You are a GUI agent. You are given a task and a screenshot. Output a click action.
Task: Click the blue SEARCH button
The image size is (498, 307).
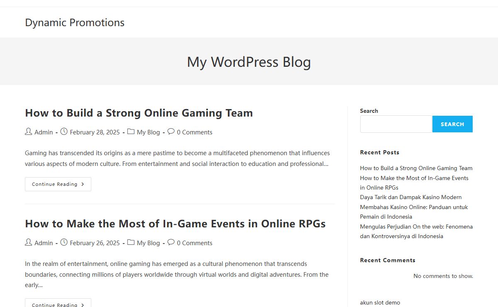[452, 124]
